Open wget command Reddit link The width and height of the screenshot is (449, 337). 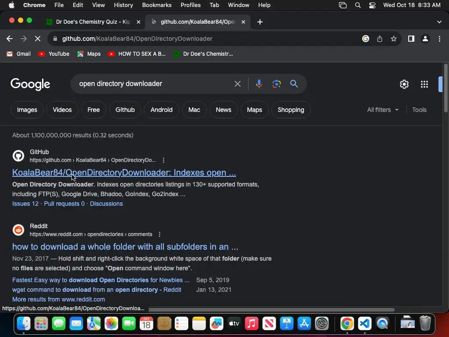click(96, 290)
